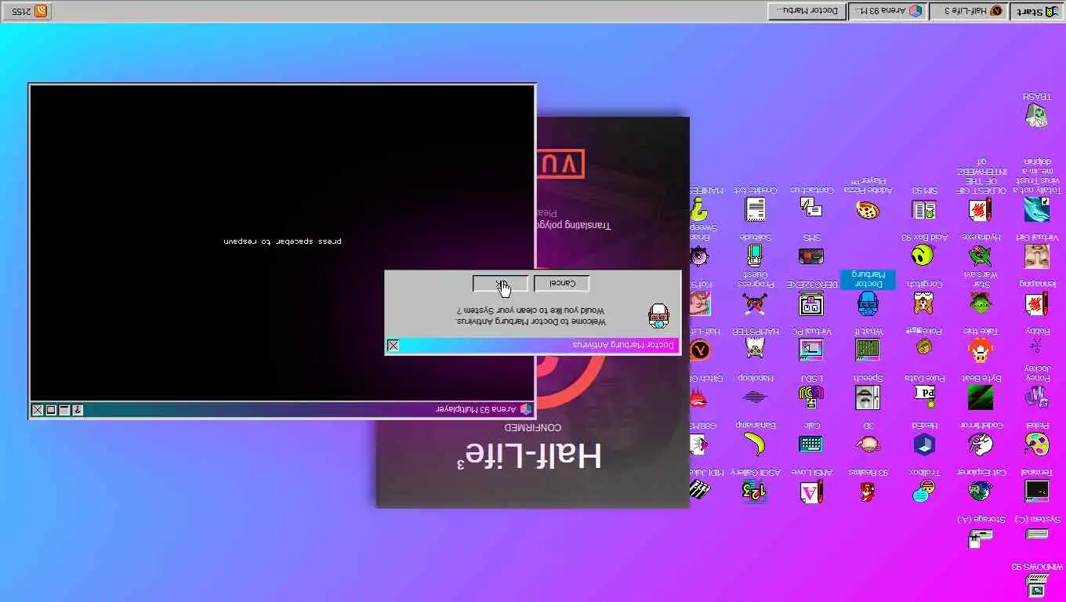Launch the What If icon
Image resolution: width=1066 pixels, height=602 pixels.
tap(868, 350)
